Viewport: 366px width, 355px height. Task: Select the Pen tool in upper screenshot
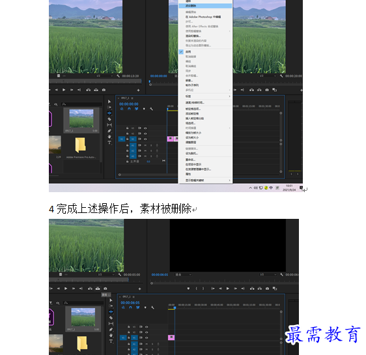coord(109,131)
